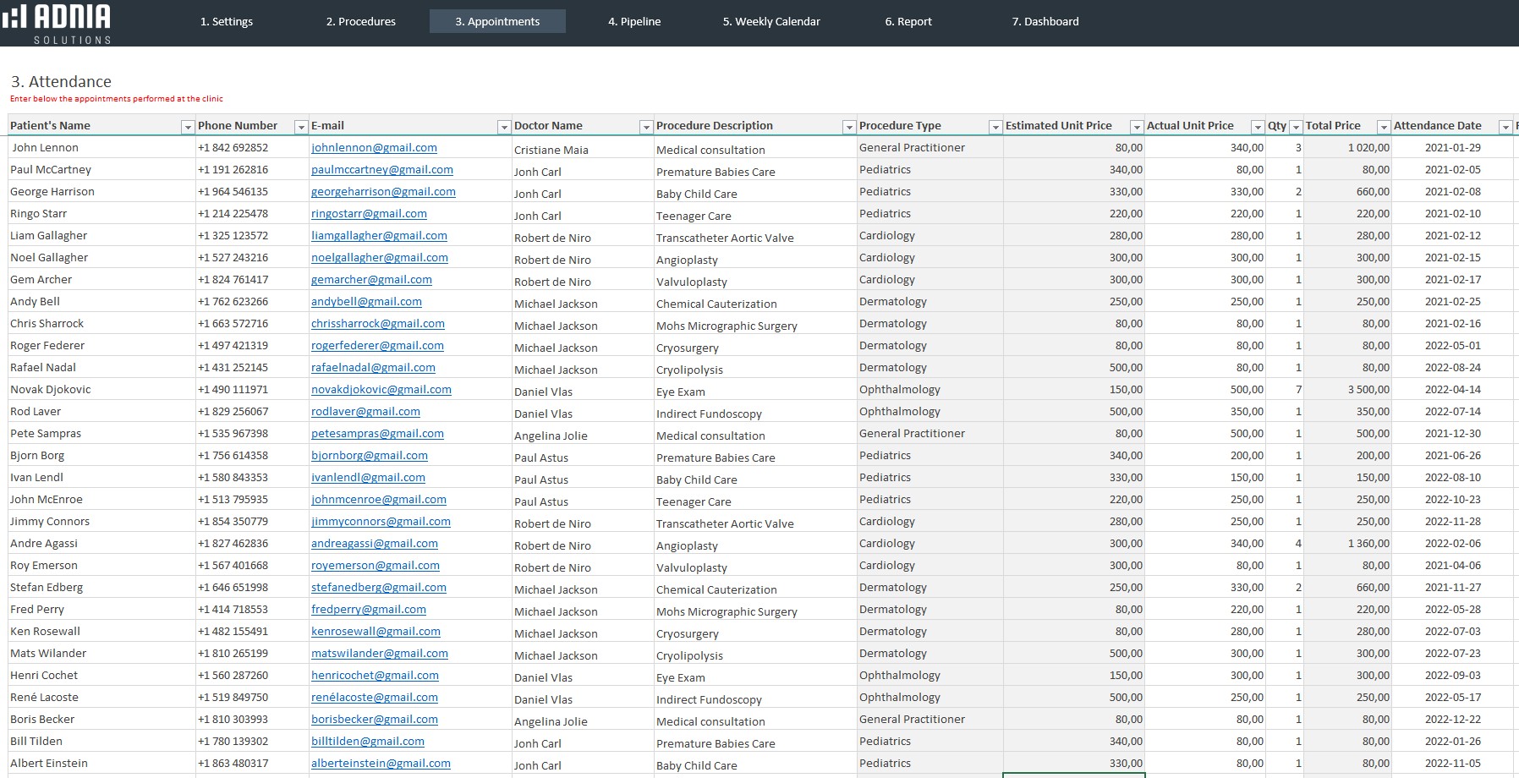1519x778 pixels.
Task: Open the novakdjokovic@gmail.com email link
Action: 381,389
